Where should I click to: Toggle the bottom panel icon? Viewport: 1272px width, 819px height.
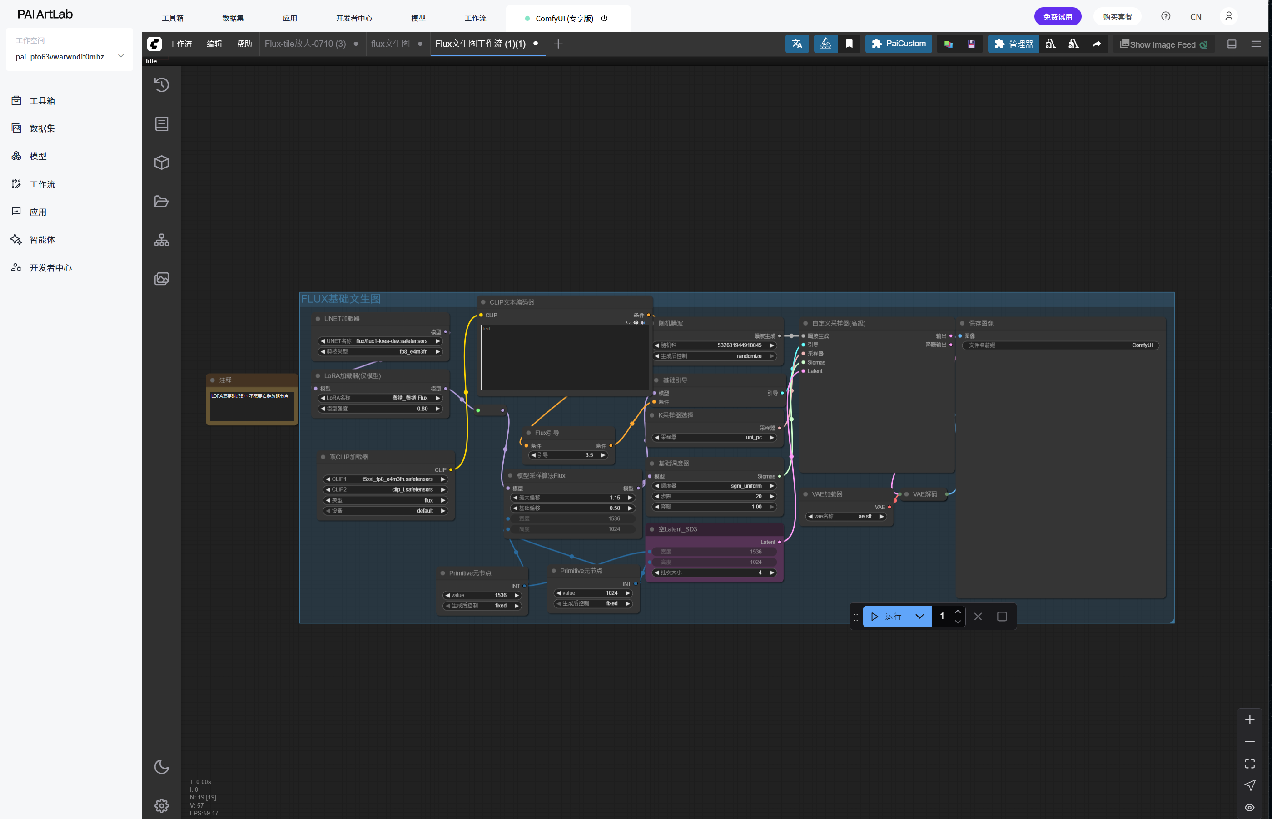pyautogui.click(x=1232, y=44)
